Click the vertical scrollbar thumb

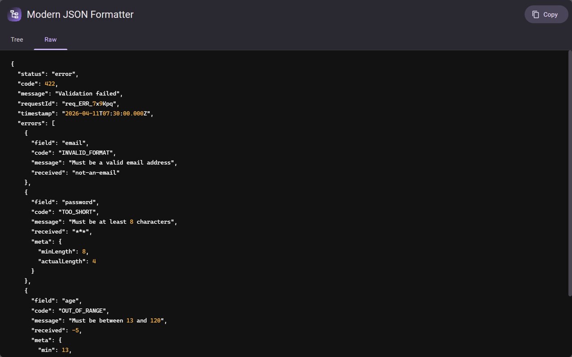(570, 174)
